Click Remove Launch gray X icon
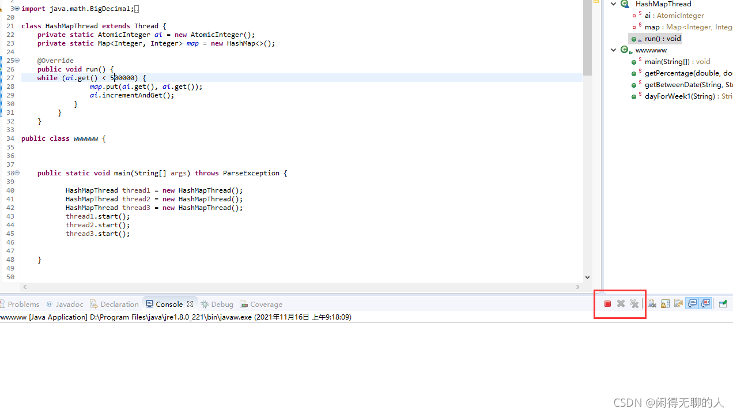This screenshot has width=733, height=413. (x=621, y=304)
